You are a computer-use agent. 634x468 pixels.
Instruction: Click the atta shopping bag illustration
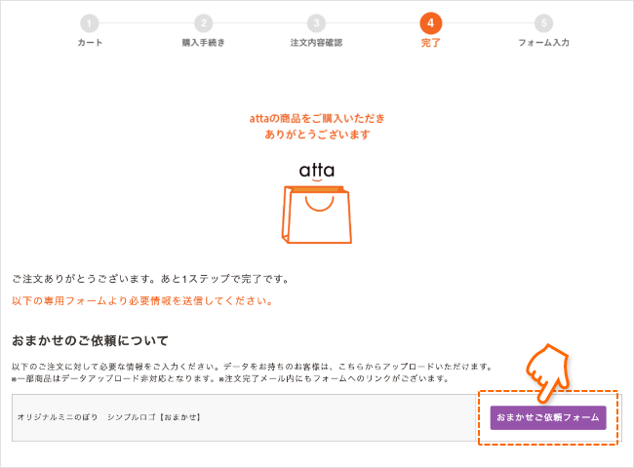click(317, 214)
